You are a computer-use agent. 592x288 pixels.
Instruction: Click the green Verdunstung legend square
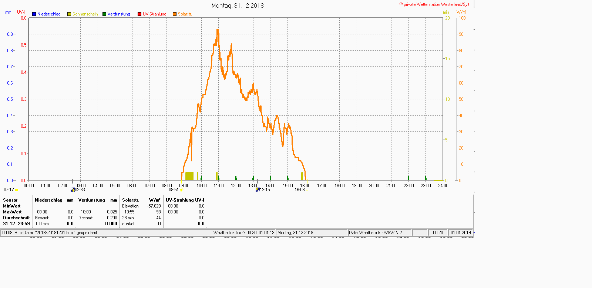click(x=104, y=14)
